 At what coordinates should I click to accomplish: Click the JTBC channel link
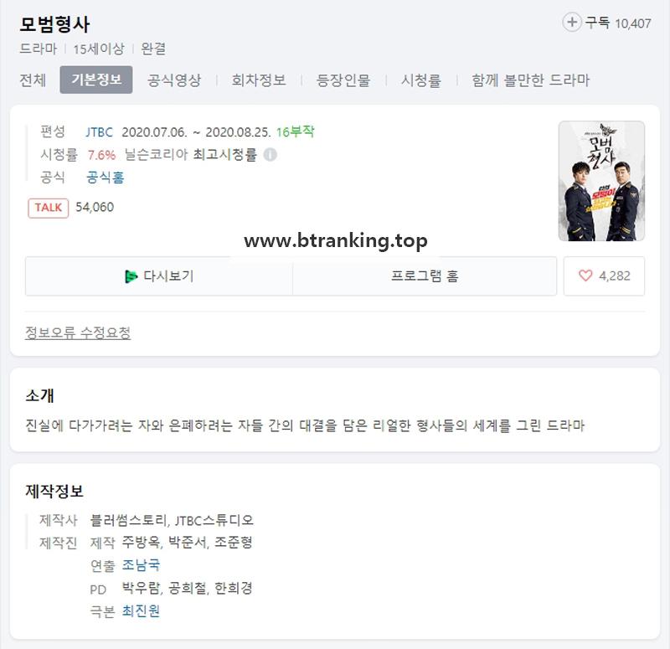(99, 132)
